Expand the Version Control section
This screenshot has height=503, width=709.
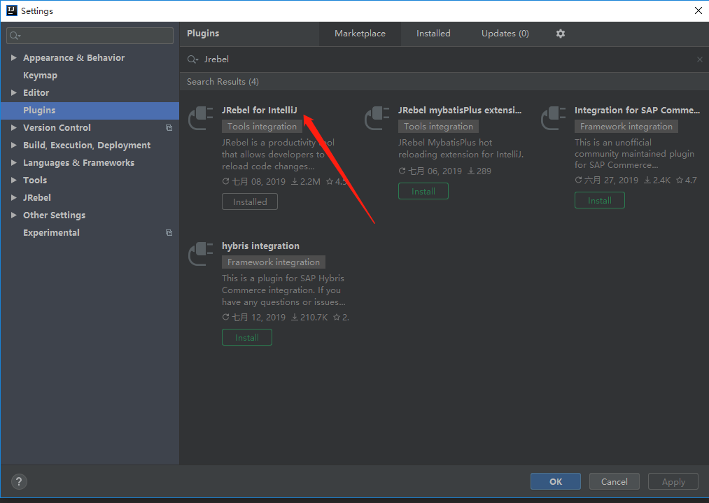click(x=13, y=128)
